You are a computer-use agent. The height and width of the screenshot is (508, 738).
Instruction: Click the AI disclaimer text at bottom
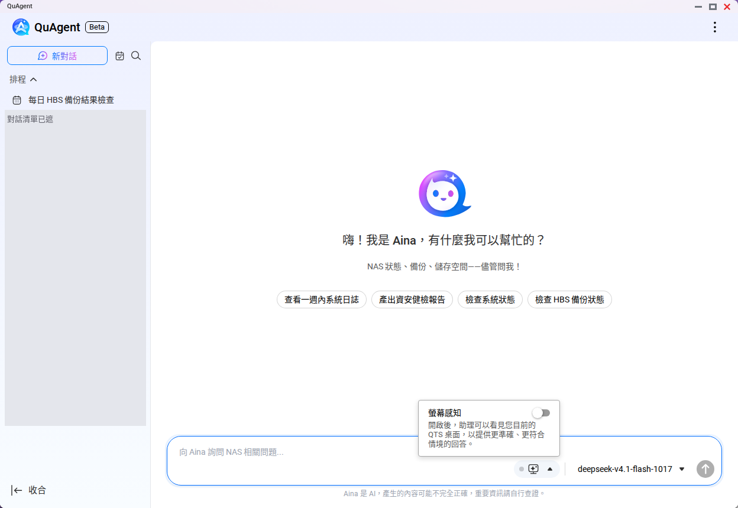444,493
